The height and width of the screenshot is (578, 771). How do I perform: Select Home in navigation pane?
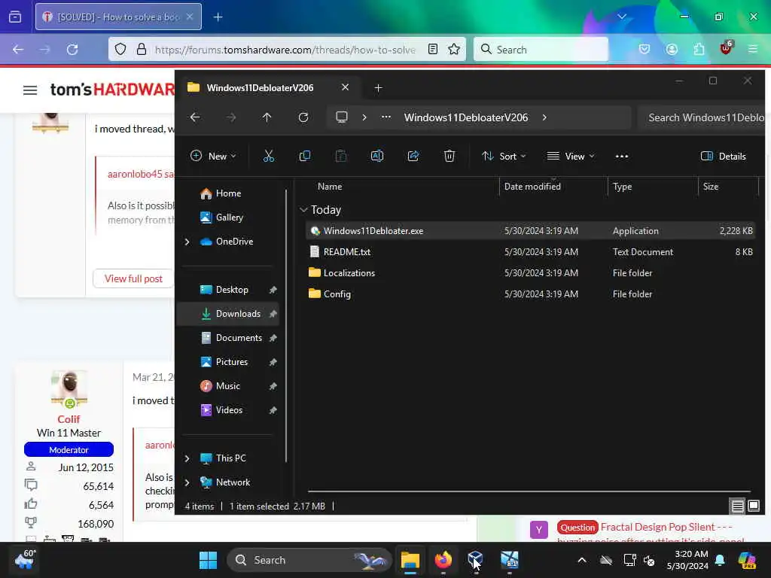pyautogui.click(x=228, y=193)
